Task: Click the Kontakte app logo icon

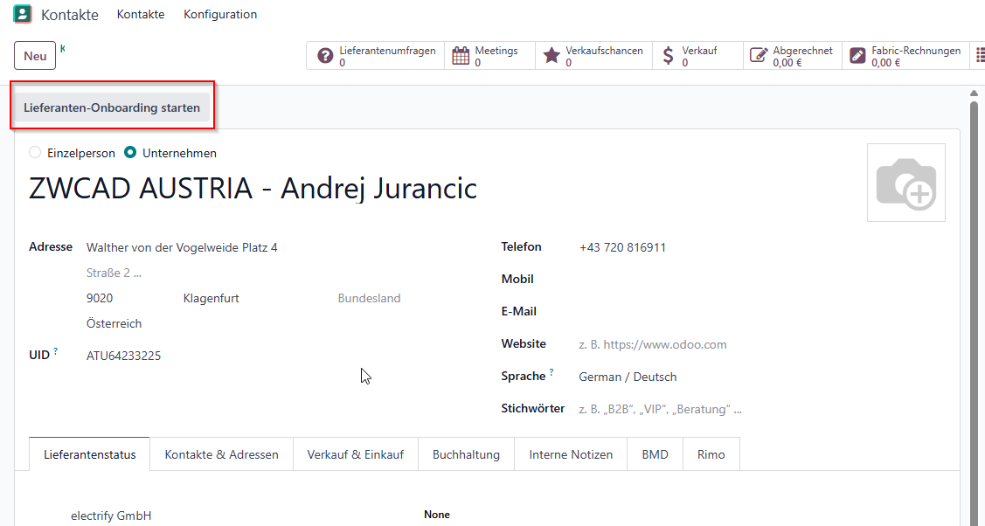Action: (x=23, y=14)
